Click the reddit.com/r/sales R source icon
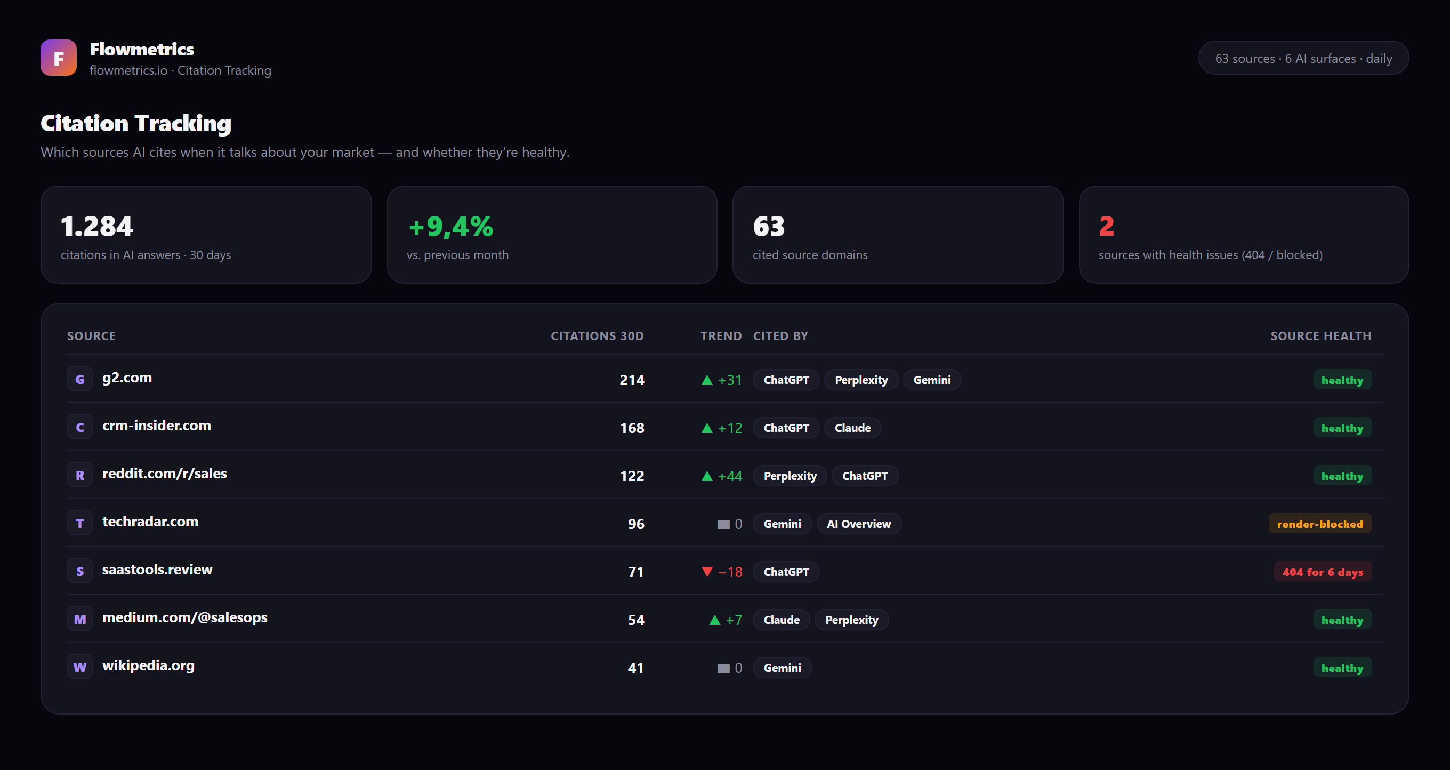This screenshot has height=770, width=1450. [x=80, y=475]
